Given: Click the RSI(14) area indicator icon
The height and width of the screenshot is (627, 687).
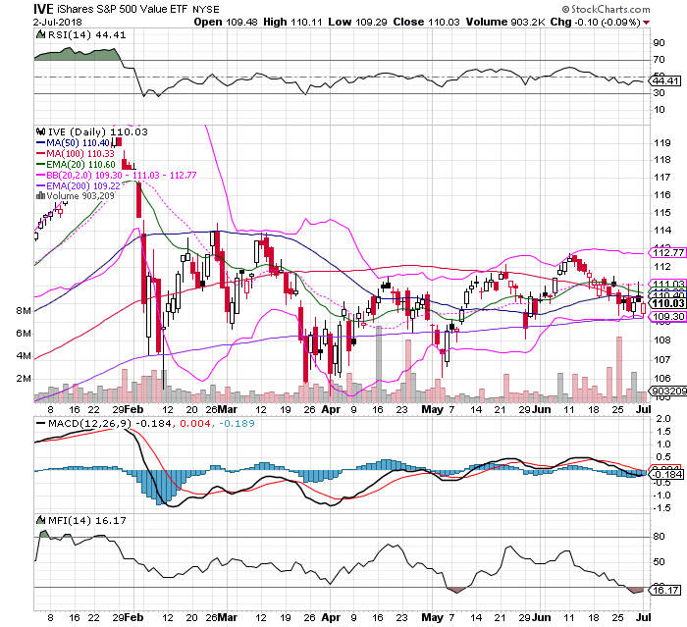Looking at the screenshot, I should [x=40, y=34].
